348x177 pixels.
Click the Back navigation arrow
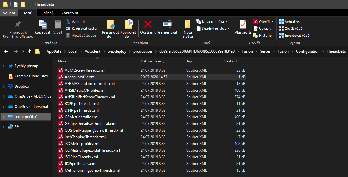tap(6, 51)
